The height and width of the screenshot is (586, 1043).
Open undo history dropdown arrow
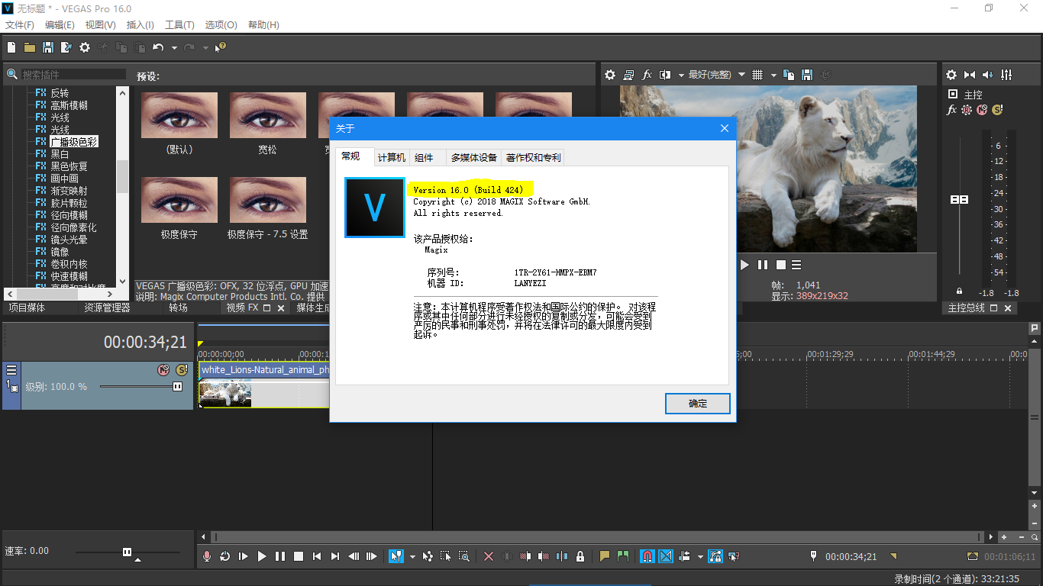pos(174,47)
